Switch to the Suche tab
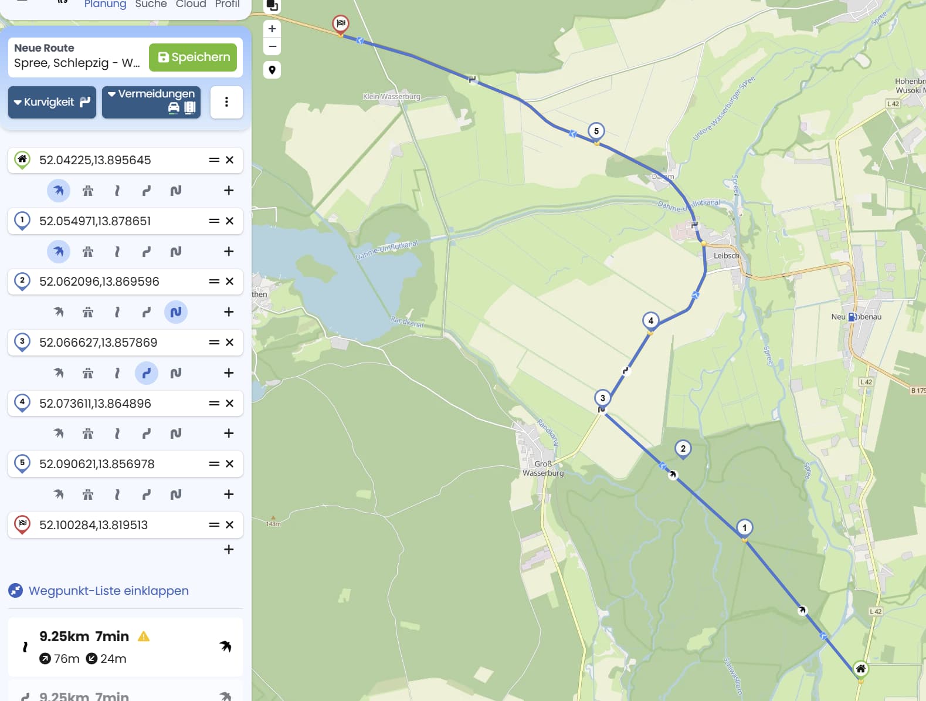This screenshot has width=926, height=701. (151, 4)
